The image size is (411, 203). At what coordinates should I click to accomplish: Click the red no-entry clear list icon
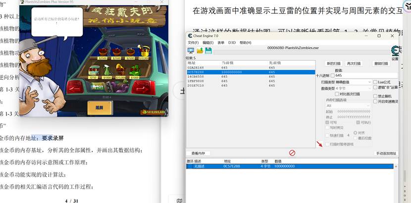(292, 153)
